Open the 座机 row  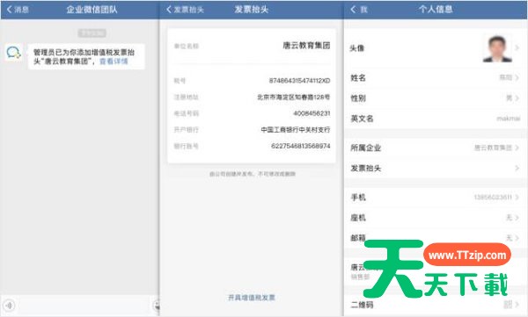pyautogui.click(x=435, y=218)
